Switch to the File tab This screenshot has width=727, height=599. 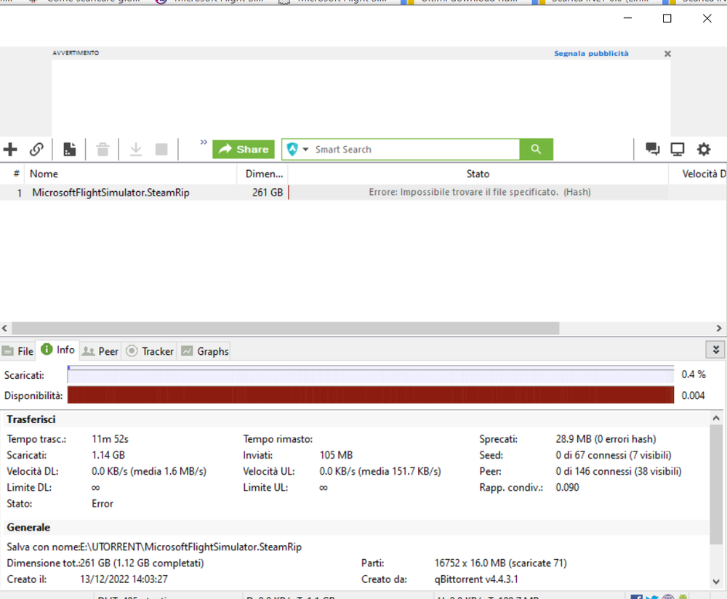tap(17, 351)
